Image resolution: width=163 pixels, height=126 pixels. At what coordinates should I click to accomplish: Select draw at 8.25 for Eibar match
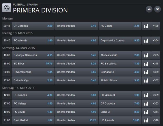[x=77, y=64]
